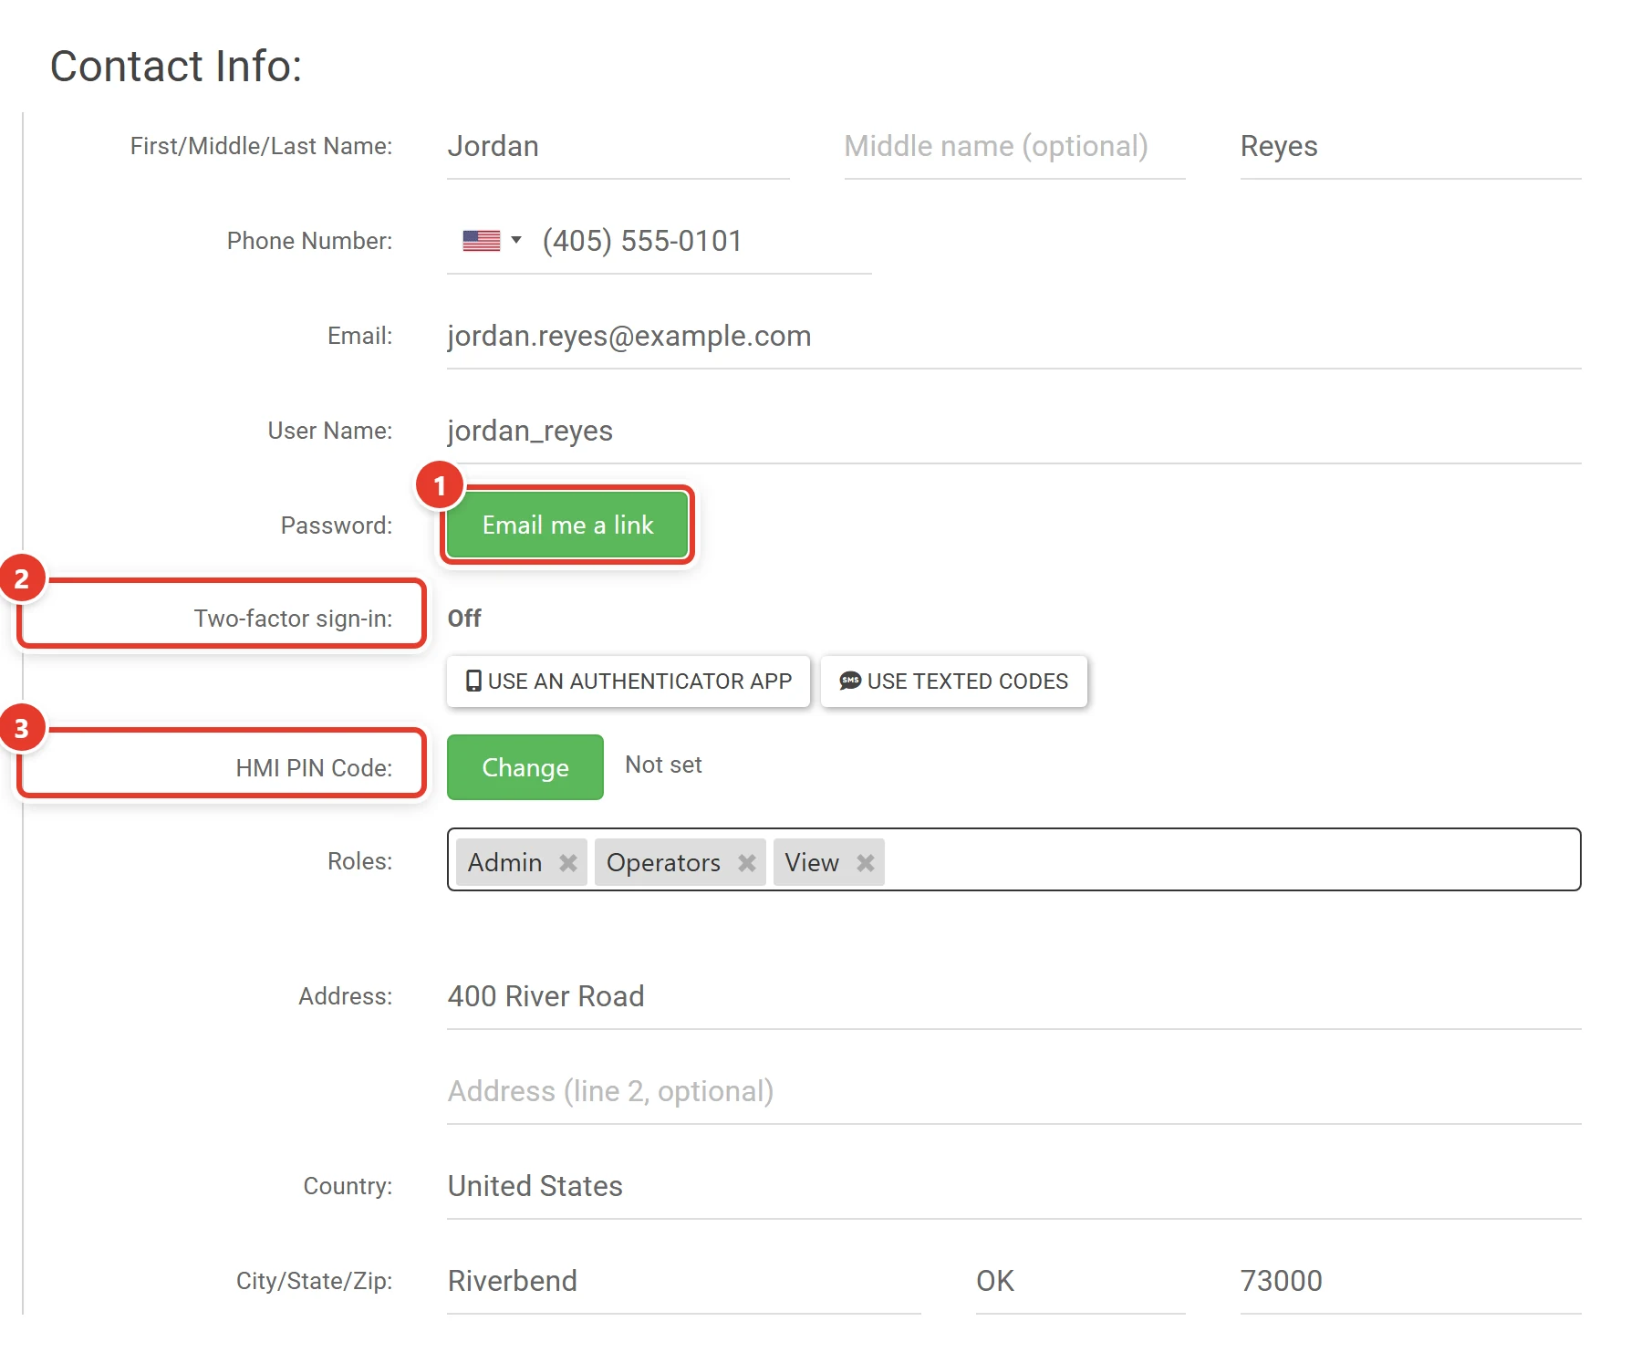The width and height of the screenshot is (1631, 1363).
Task: Edit the state field OK
Action: [x=1081, y=1282]
